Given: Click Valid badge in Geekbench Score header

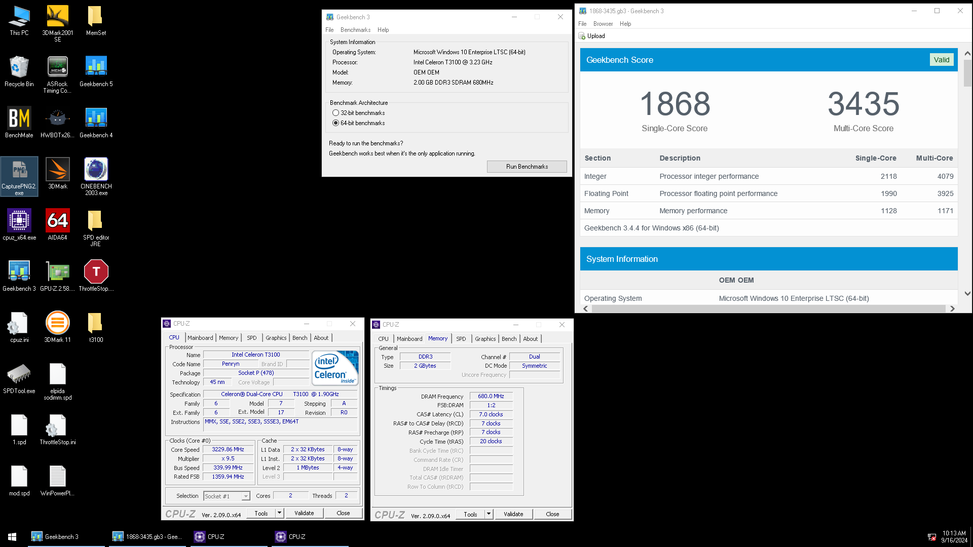Looking at the screenshot, I should click(x=942, y=60).
